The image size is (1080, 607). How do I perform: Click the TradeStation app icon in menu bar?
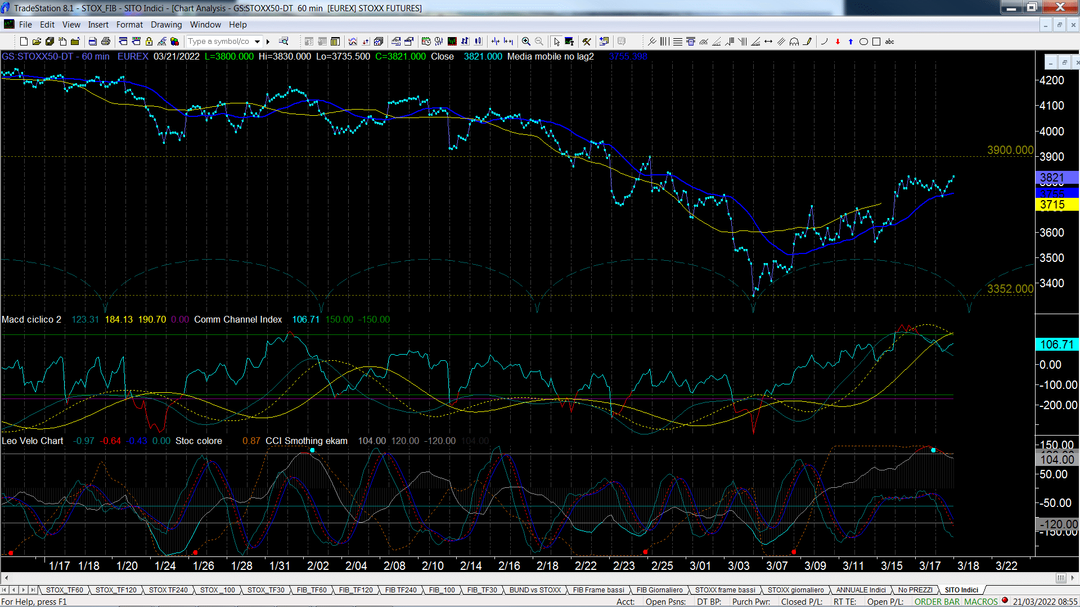pos(9,24)
